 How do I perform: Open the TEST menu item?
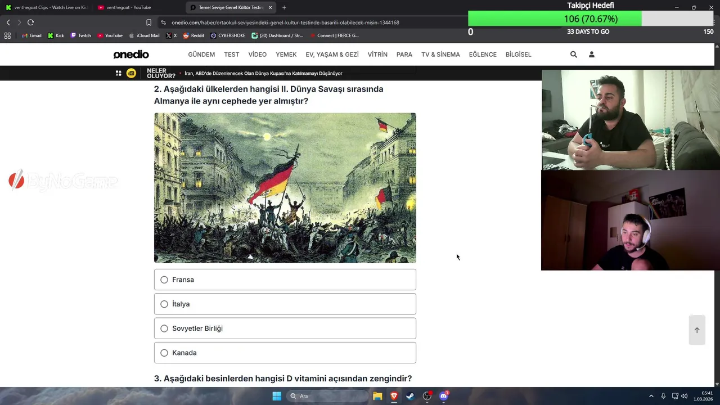(232, 55)
